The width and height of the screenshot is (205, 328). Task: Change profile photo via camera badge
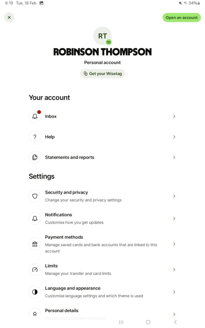coord(109,42)
